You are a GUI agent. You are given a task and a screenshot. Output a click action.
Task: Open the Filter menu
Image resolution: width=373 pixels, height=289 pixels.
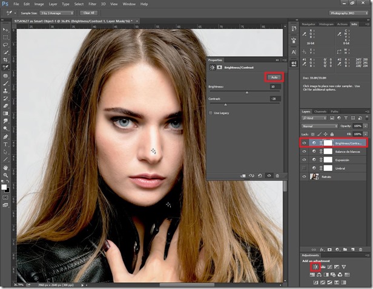(x=92, y=4)
